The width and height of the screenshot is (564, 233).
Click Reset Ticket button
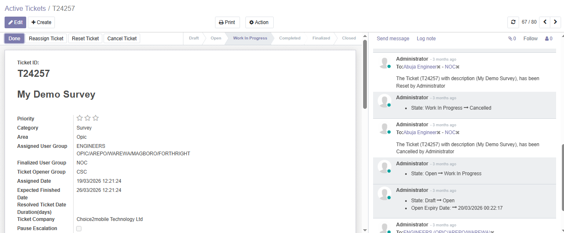[x=85, y=39]
